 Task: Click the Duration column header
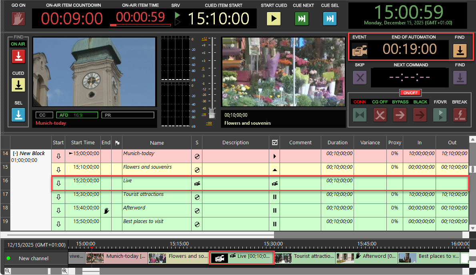[x=337, y=143]
